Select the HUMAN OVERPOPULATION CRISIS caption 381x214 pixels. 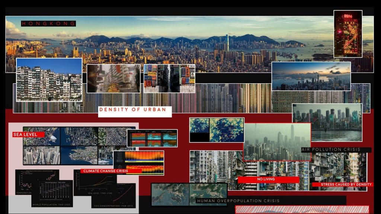238,201
